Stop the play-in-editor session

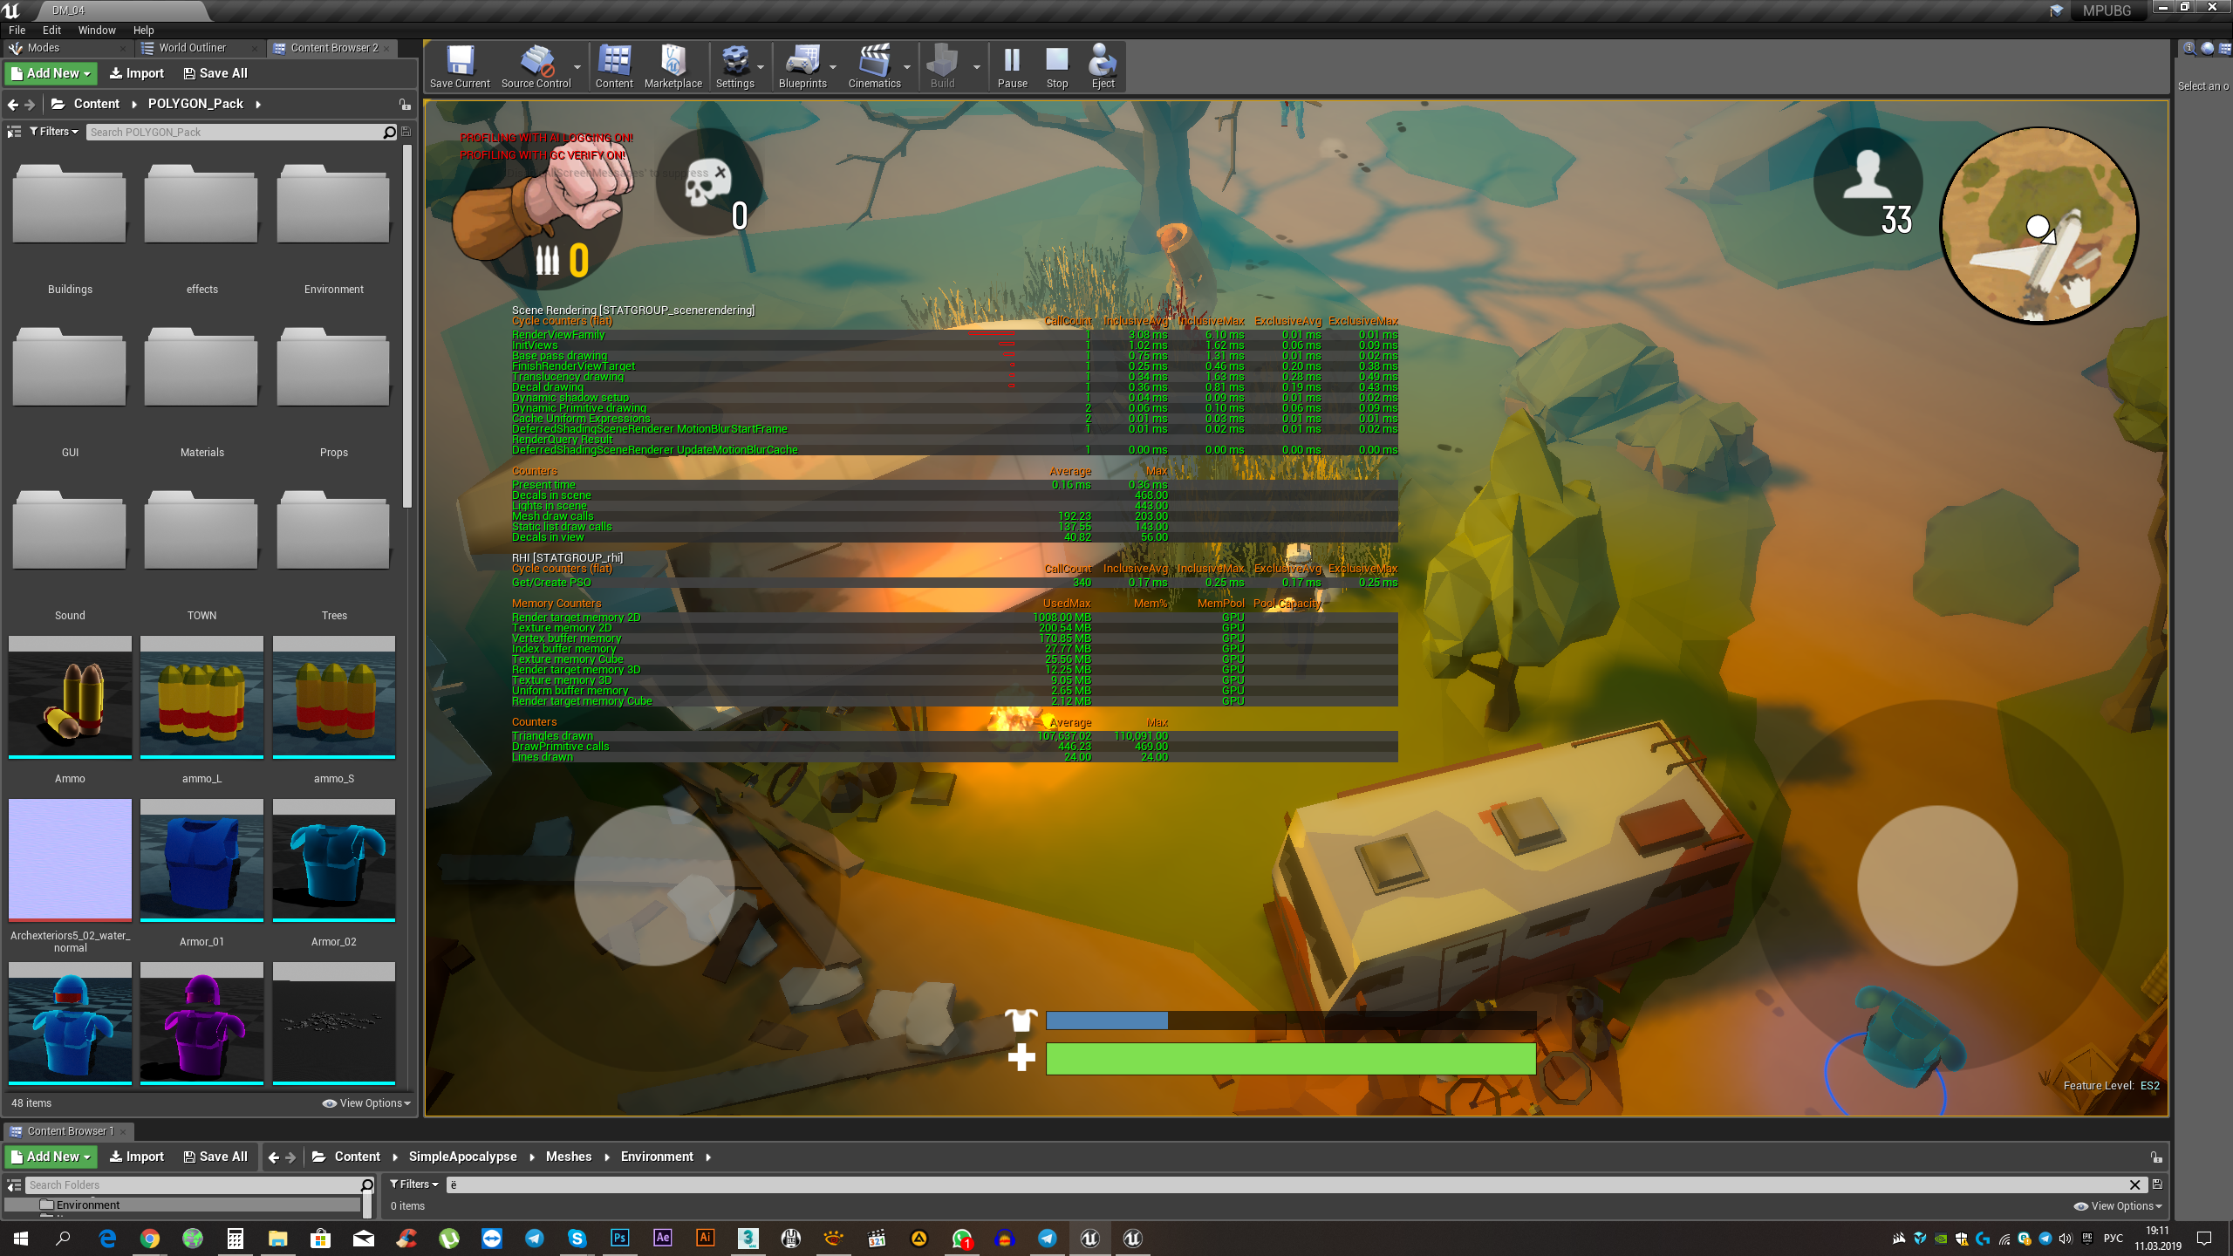coord(1057,67)
